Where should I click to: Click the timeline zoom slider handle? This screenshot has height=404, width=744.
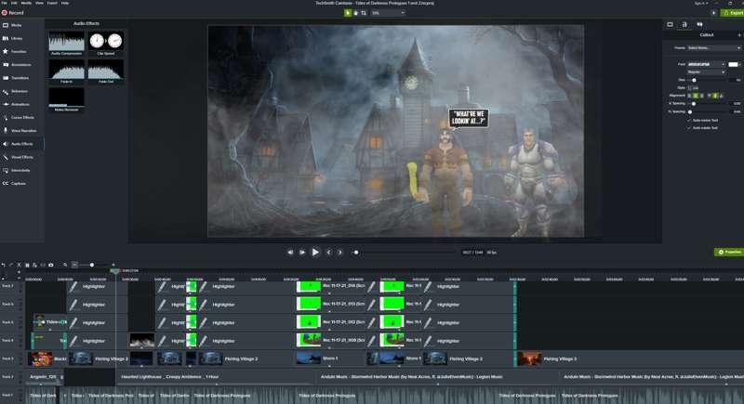tap(91, 265)
